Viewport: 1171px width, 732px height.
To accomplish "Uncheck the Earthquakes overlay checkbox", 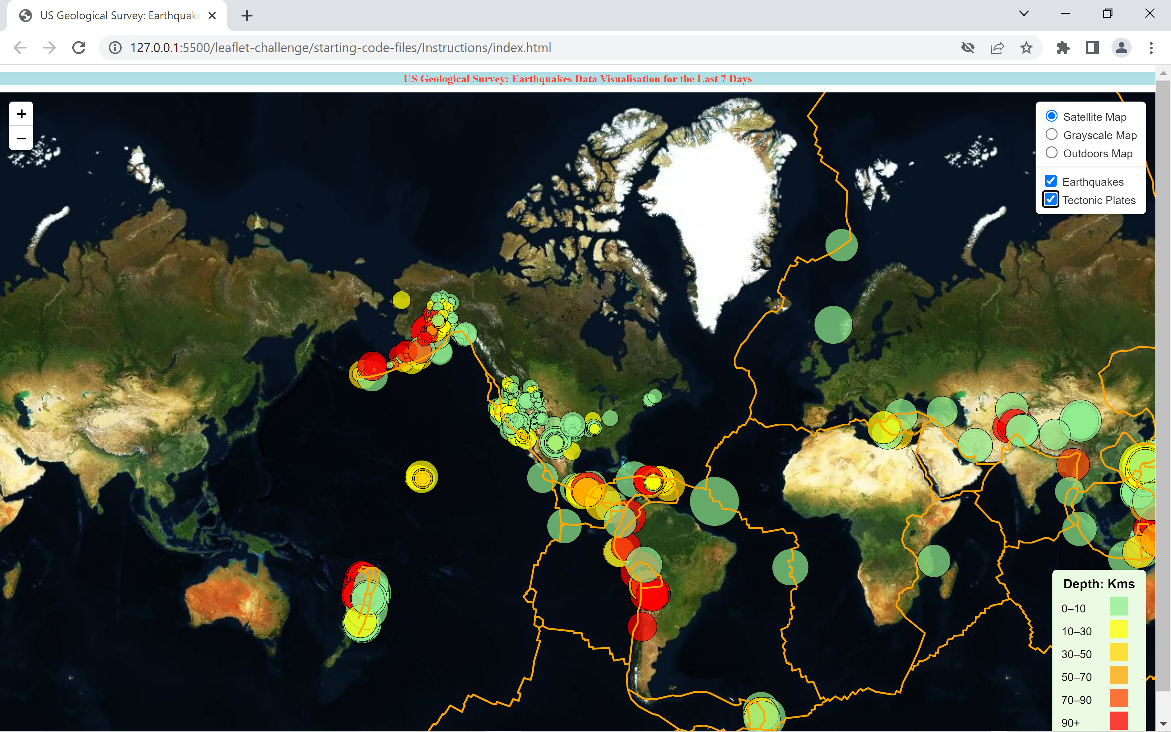I will tap(1051, 181).
